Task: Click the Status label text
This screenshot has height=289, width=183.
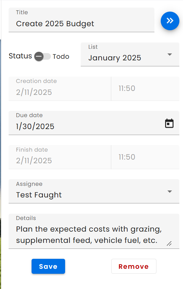Action: [x=20, y=56]
